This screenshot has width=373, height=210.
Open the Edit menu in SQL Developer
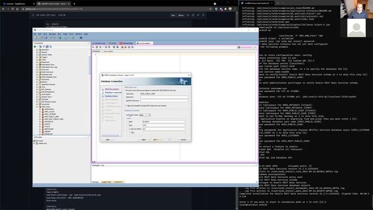coord(40,34)
